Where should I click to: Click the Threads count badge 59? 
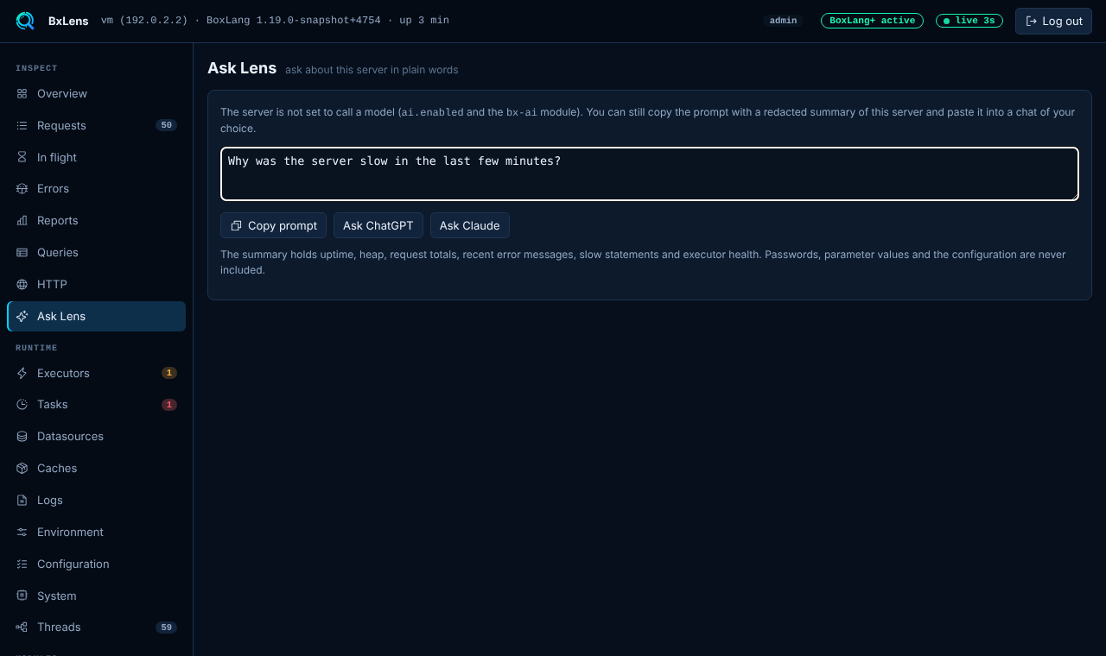[166, 627]
